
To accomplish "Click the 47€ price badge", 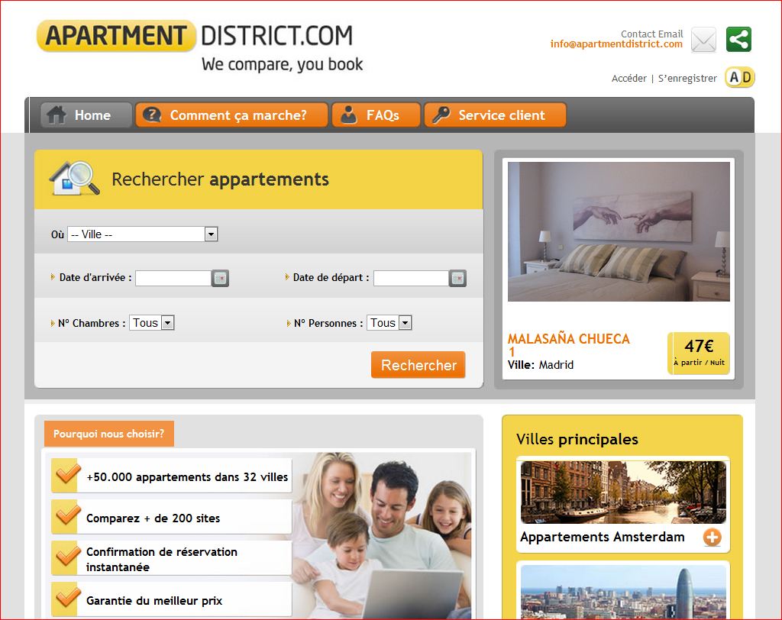I will tap(699, 354).
